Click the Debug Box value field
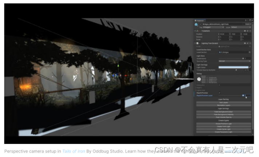This screenshot has width=259, height=157. tap(235, 85)
